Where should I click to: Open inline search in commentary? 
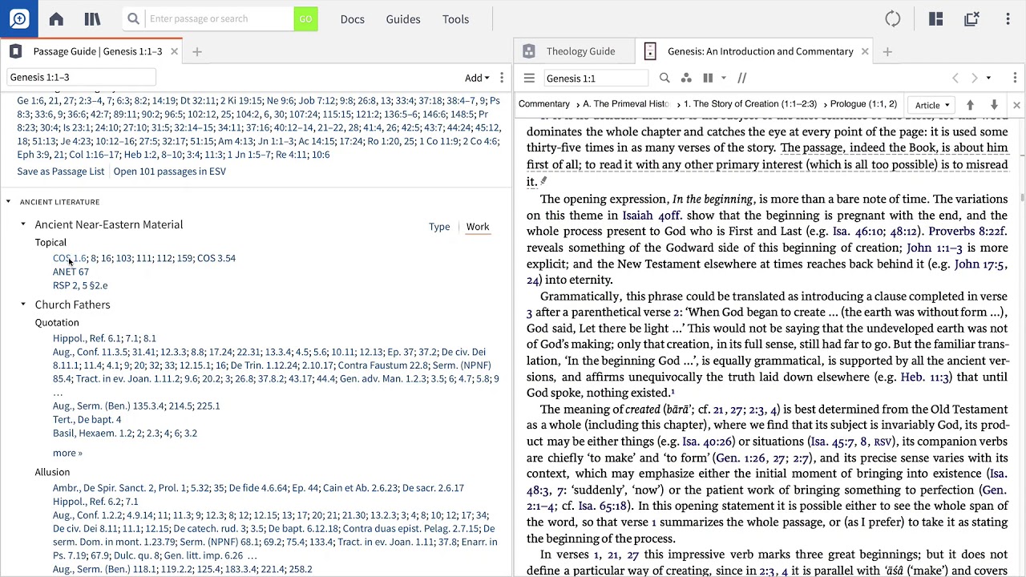point(664,78)
